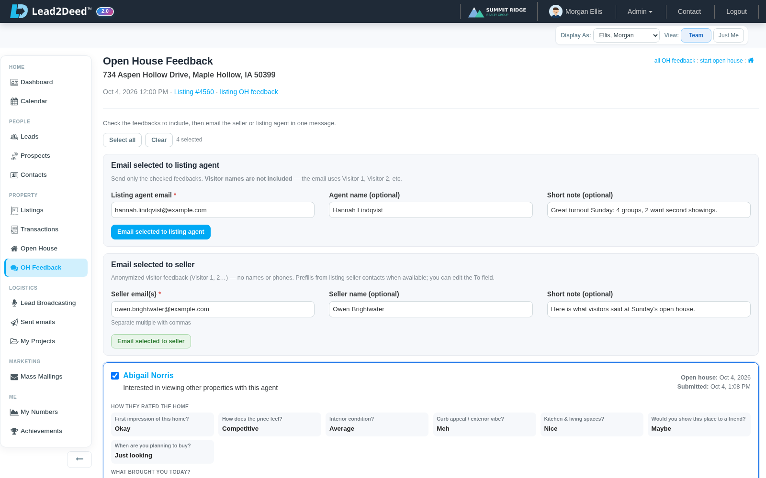Image resolution: width=766 pixels, height=478 pixels.
Task: Click the Sent emails paper-plane icon
Action: click(x=14, y=322)
